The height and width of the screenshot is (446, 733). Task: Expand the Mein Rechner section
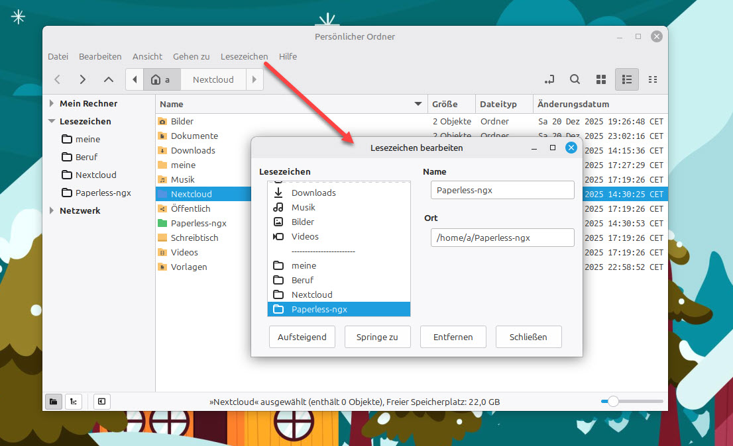[x=52, y=104]
